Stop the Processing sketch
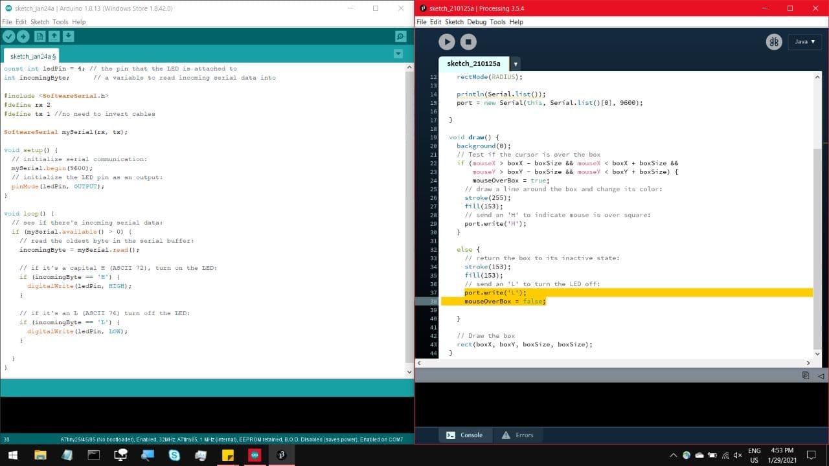The height and width of the screenshot is (466, 829). [x=468, y=42]
